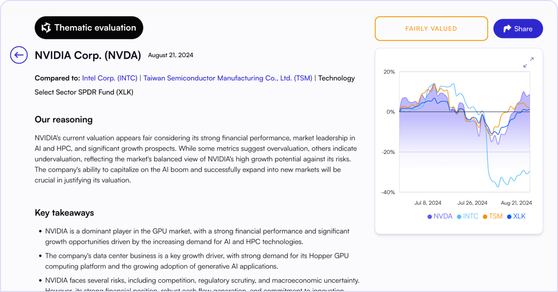Click the -40% axis label on chart
This screenshot has height=292, width=558.
pyautogui.click(x=388, y=192)
